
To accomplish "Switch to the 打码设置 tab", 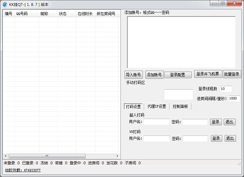I will pos(133,107).
